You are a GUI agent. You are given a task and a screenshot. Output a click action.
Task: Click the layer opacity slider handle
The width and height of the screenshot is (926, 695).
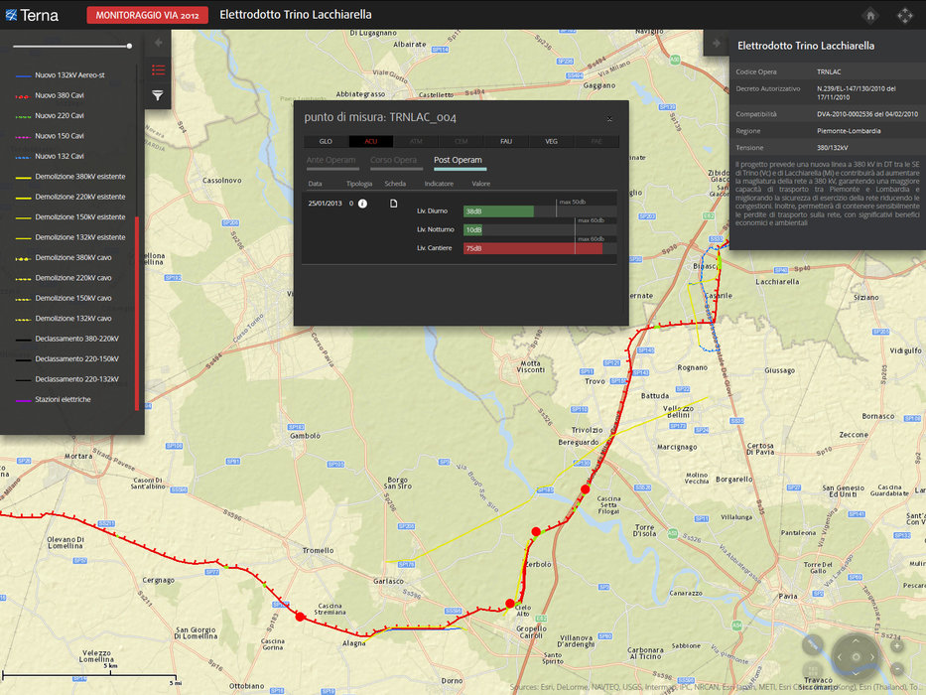click(129, 46)
